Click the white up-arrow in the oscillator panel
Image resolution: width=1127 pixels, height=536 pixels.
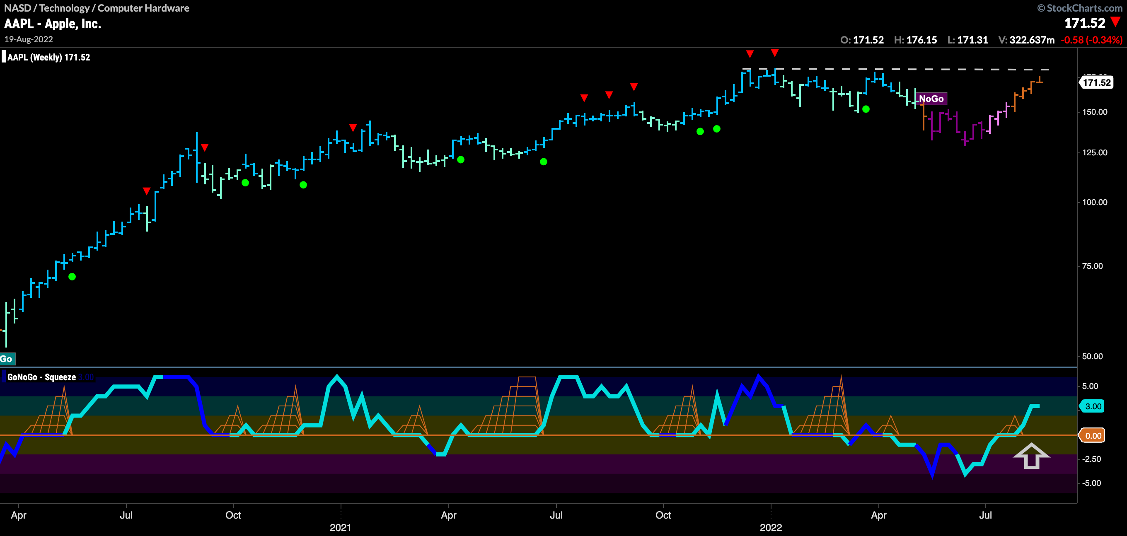[1031, 456]
